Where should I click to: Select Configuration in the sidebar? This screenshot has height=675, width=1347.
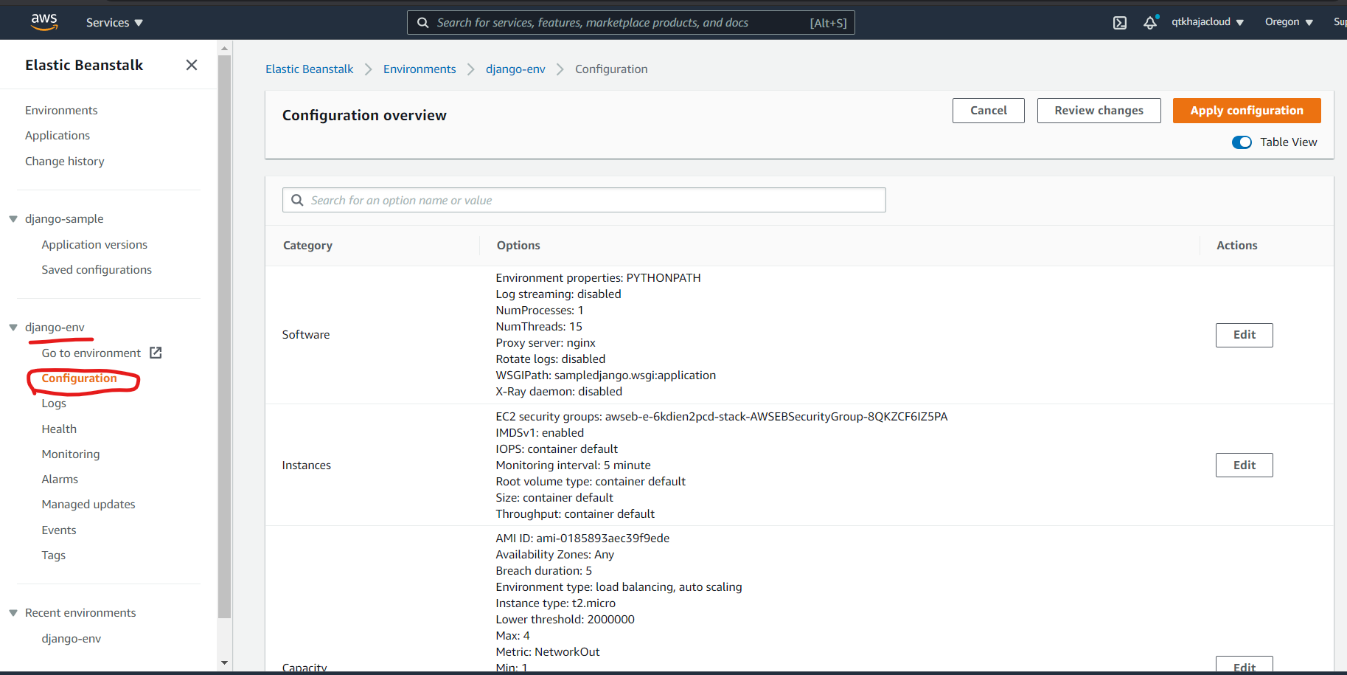pos(79,378)
